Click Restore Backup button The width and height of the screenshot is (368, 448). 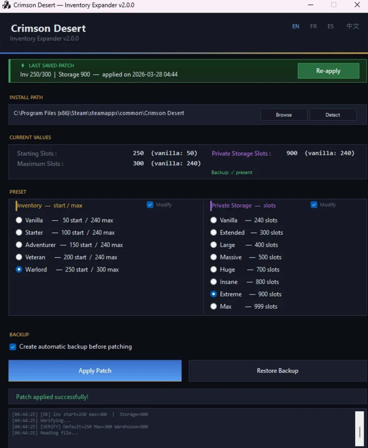point(277,371)
